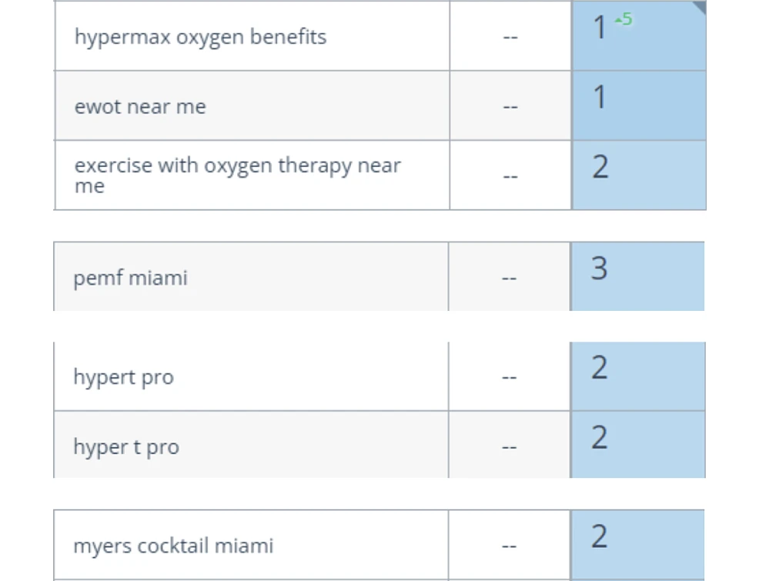Click rank 1 cell for ewot near me

[639, 106]
